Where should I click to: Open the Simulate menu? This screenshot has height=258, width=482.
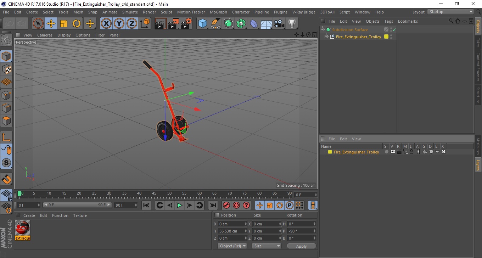[130, 12]
